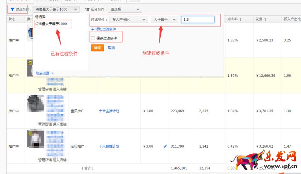The width and height of the screenshot is (301, 174).
Task: Open the 大于等于 operator dropdown
Action: [164, 20]
